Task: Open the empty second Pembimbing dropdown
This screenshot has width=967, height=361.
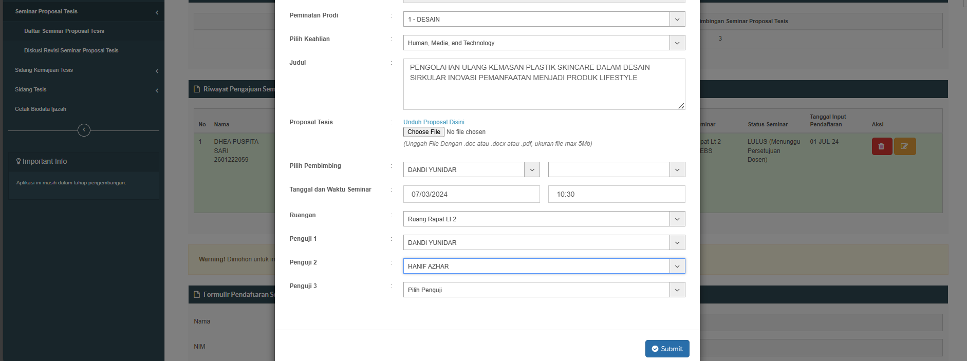Action: tap(616, 170)
